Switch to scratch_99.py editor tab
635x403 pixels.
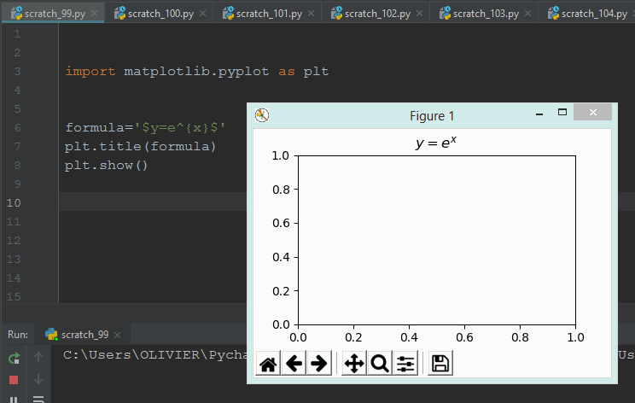click(x=55, y=14)
